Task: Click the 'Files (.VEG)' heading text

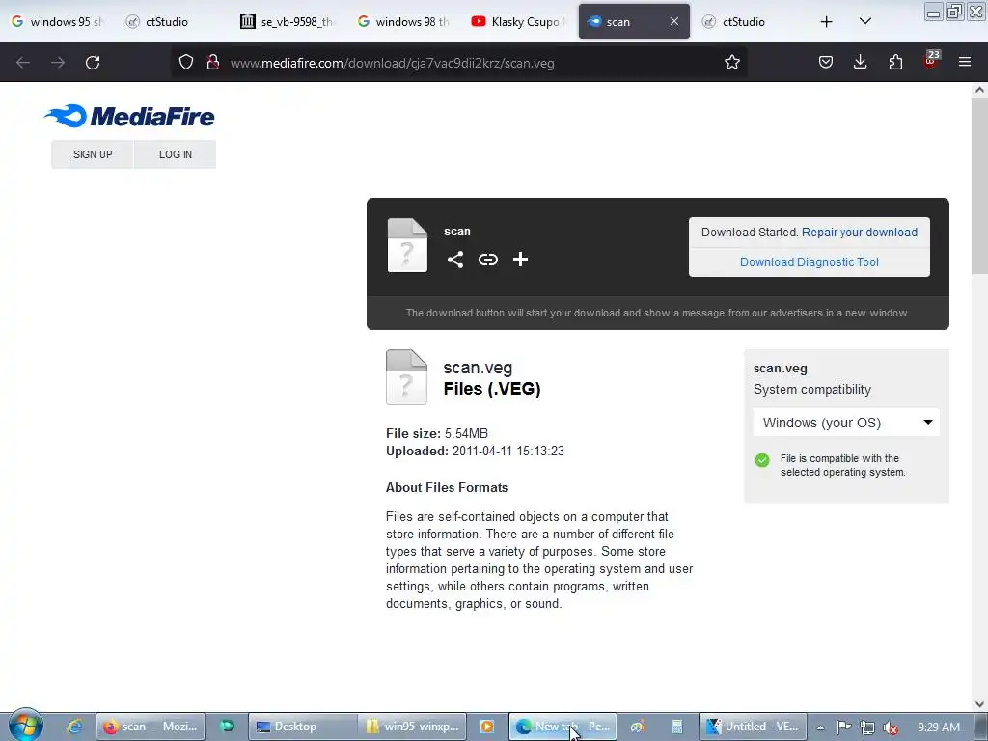Action: [x=492, y=389]
